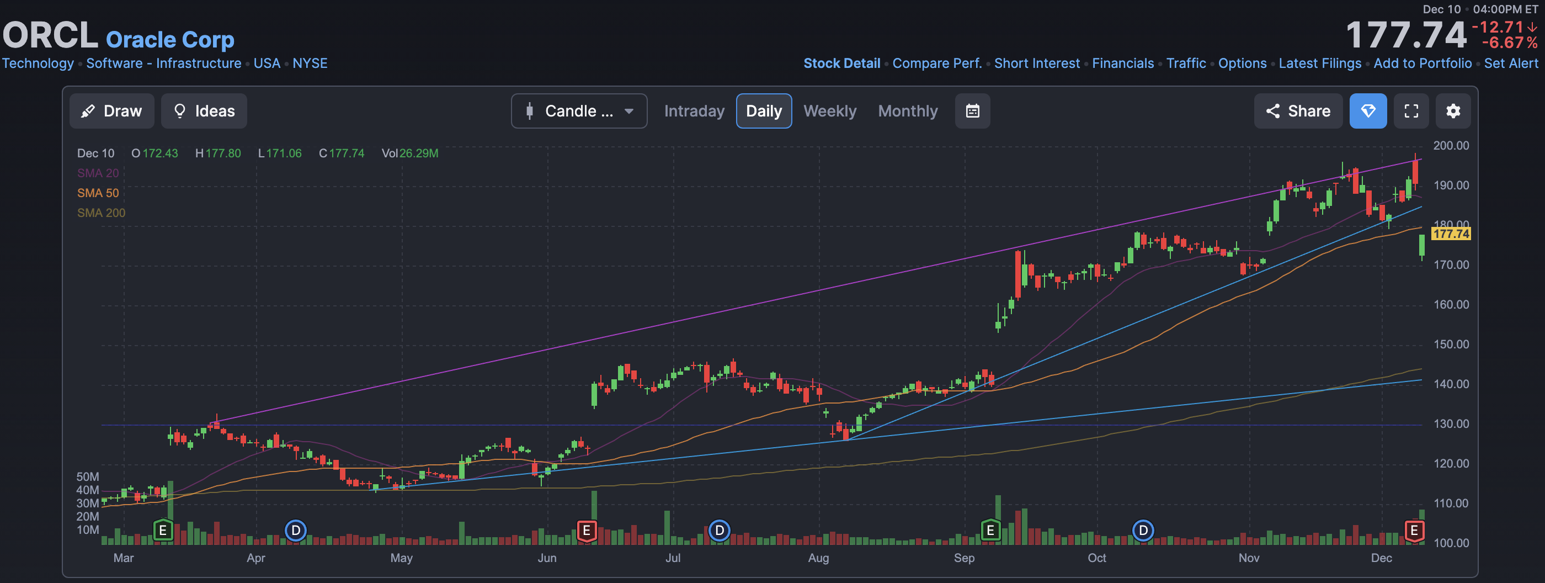
Task: Switch to the Monthly timeframe
Action: click(908, 111)
